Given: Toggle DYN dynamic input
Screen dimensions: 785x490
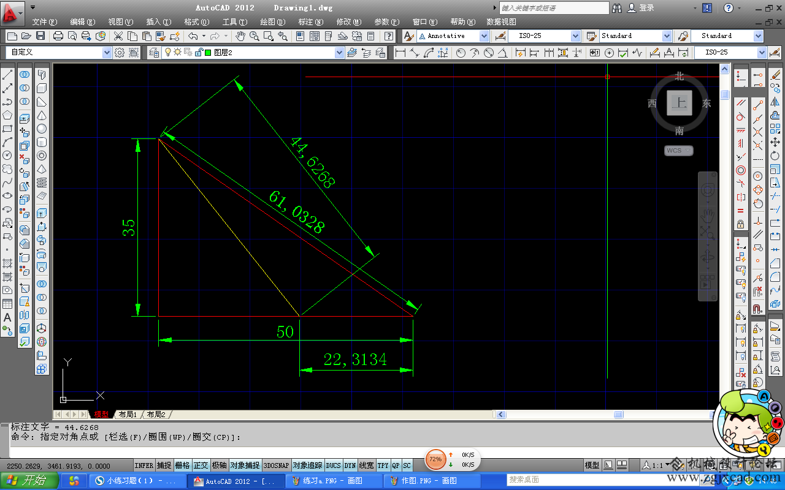Looking at the screenshot, I should [x=350, y=466].
